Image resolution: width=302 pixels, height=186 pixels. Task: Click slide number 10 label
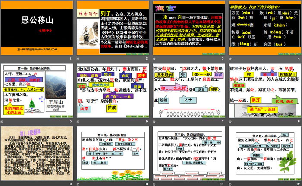(146, 184)
